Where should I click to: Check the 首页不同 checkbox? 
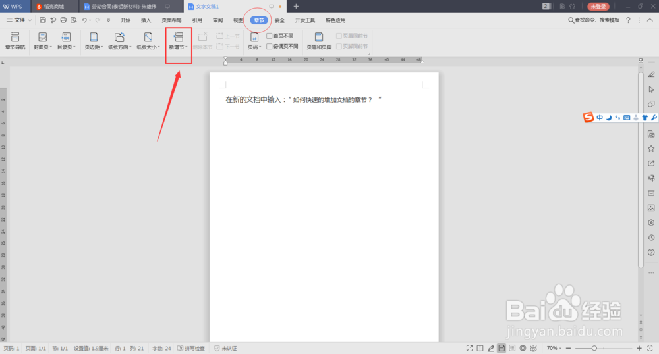[x=270, y=36]
